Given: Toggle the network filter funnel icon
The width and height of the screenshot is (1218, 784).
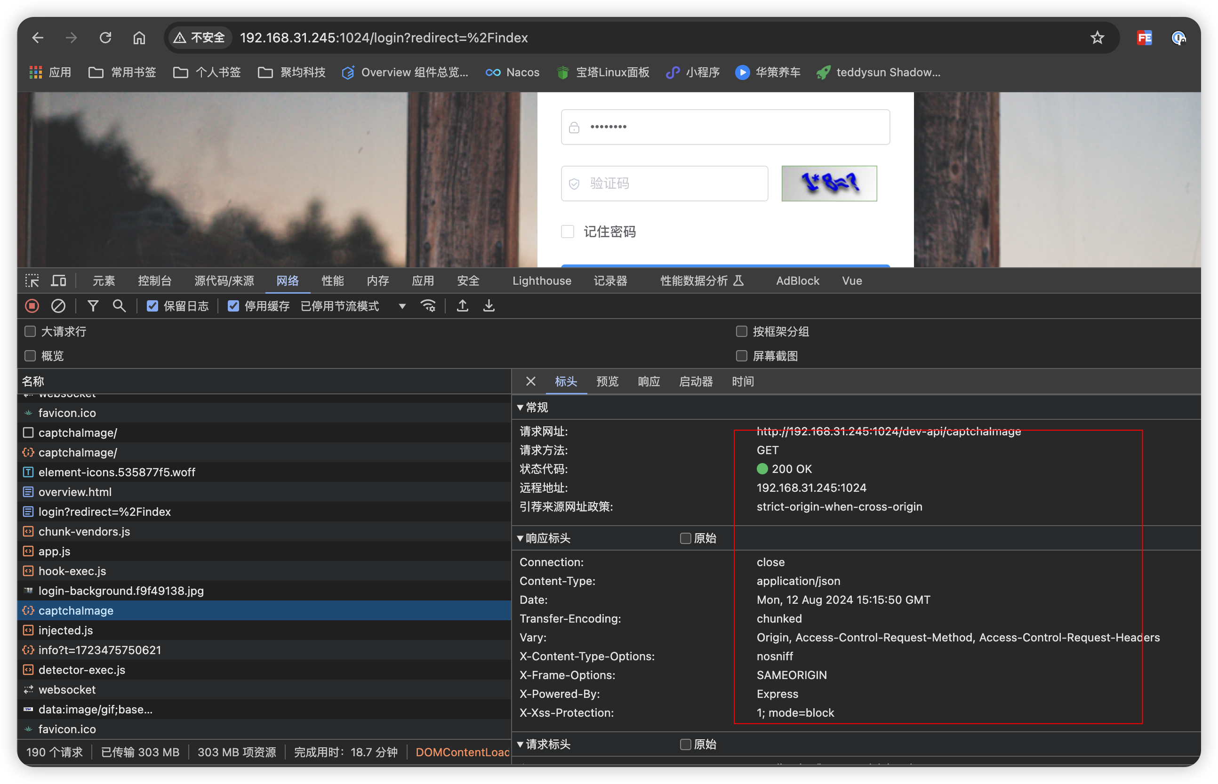Looking at the screenshot, I should [93, 305].
